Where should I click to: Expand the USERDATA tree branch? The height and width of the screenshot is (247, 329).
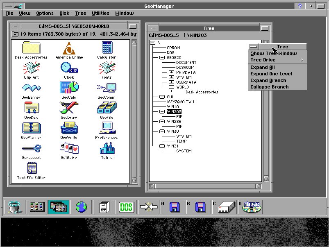click(171, 82)
